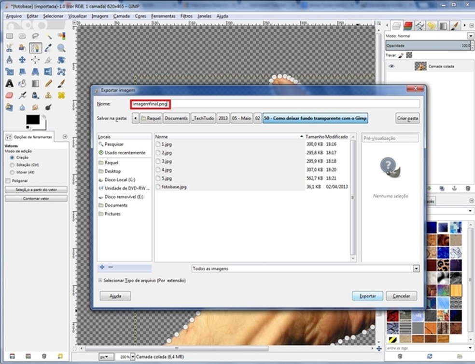Image resolution: width=475 pixels, height=364 pixels.
Task: Adjust the Opacidade slider in layers panel
Action: coord(428,45)
